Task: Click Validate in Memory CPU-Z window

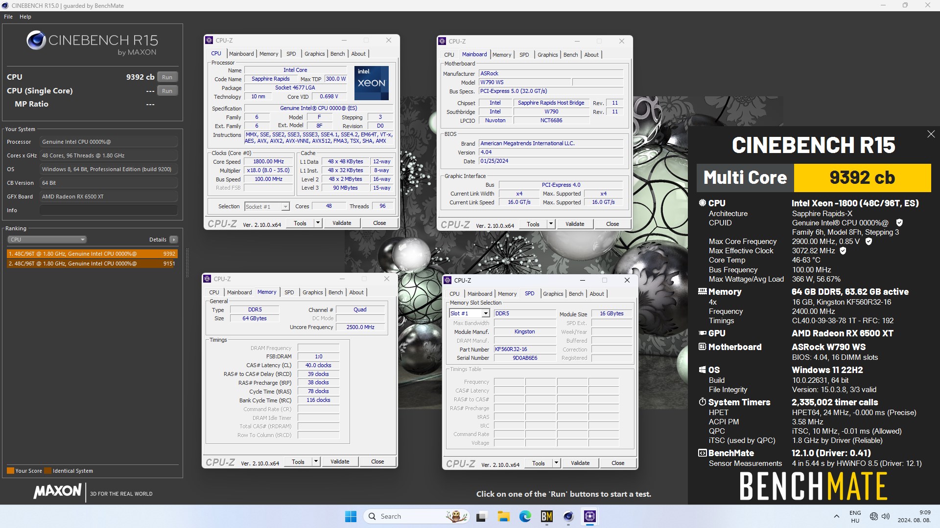Action: 340,462
